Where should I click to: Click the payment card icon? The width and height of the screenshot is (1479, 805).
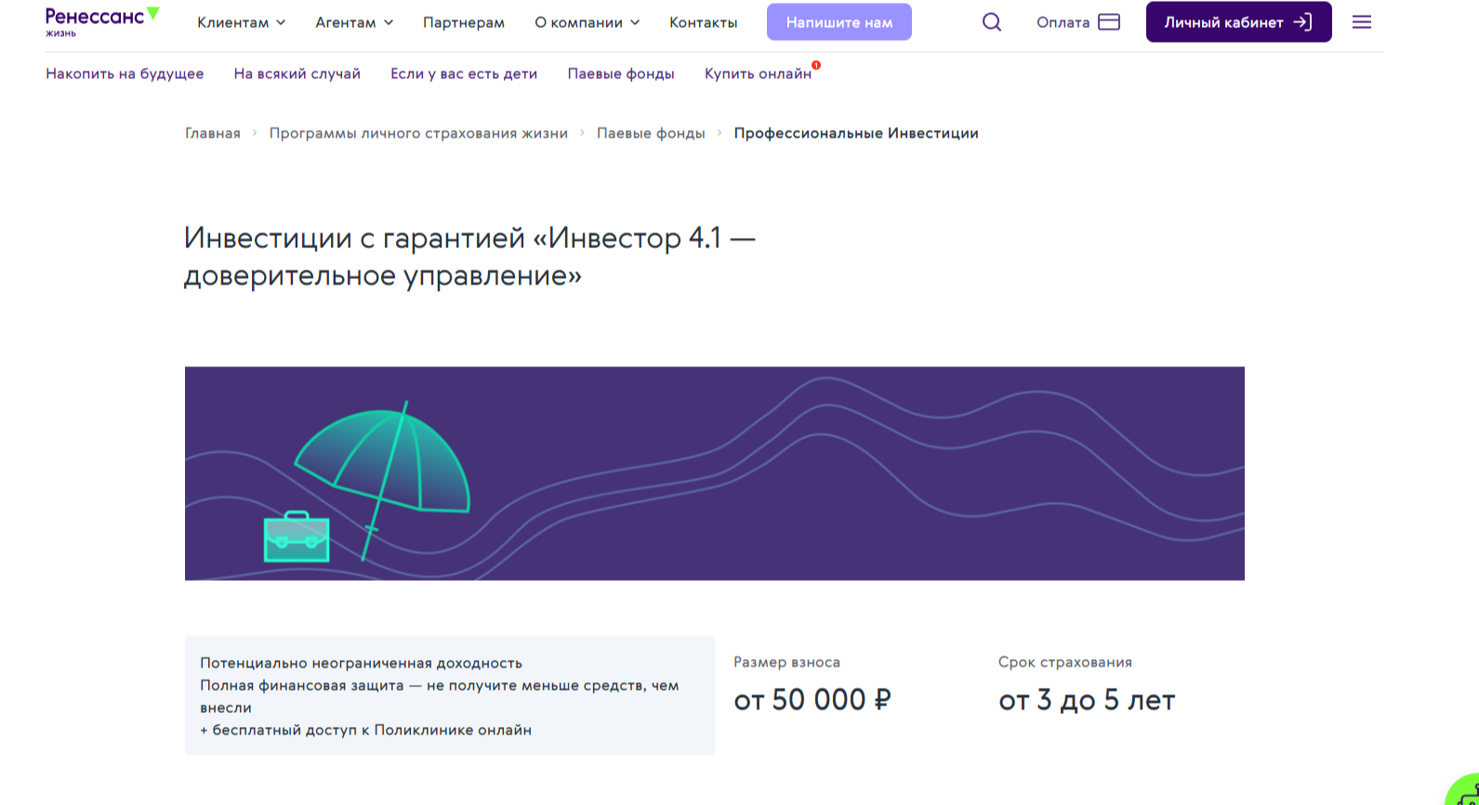click(1109, 22)
